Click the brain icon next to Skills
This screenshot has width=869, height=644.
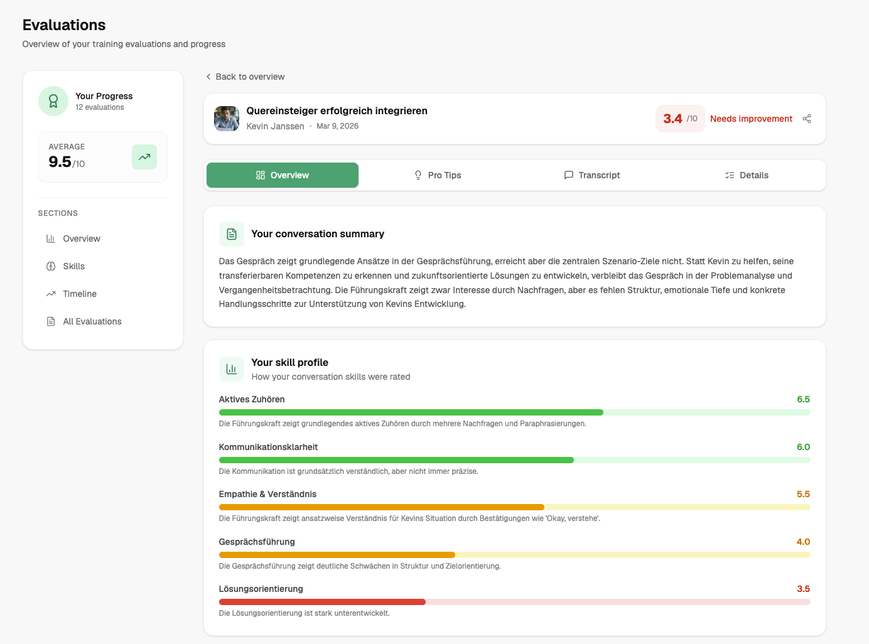(51, 266)
